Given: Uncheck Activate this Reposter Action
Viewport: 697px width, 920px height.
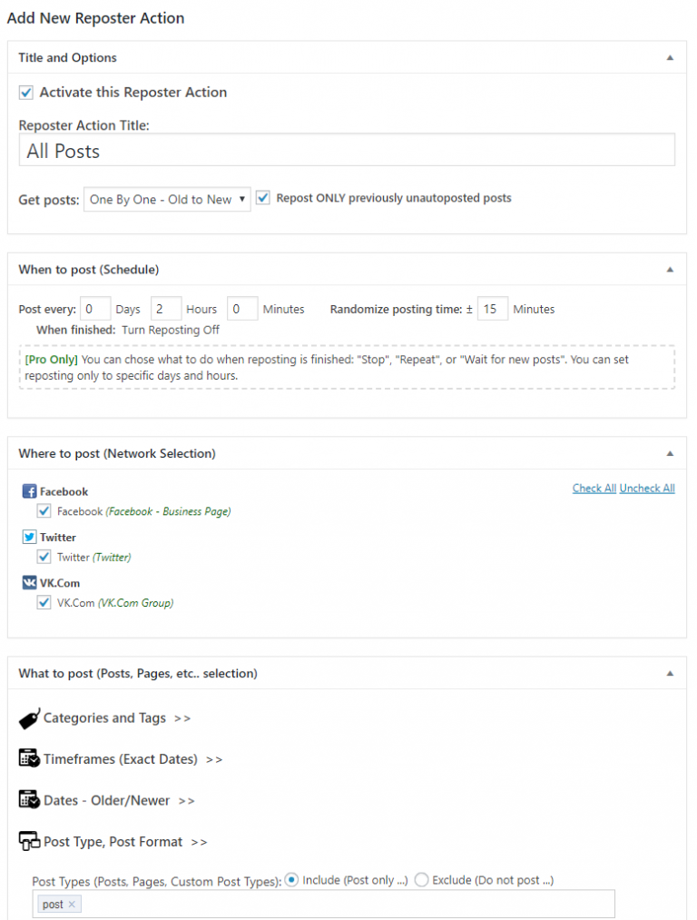Looking at the screenshot, I should point(25,93).
